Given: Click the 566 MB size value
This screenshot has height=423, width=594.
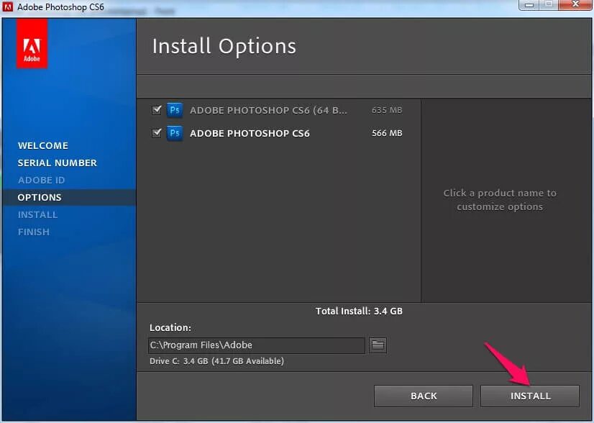Looking at the screenshot, I should click(x=387, y=133).
